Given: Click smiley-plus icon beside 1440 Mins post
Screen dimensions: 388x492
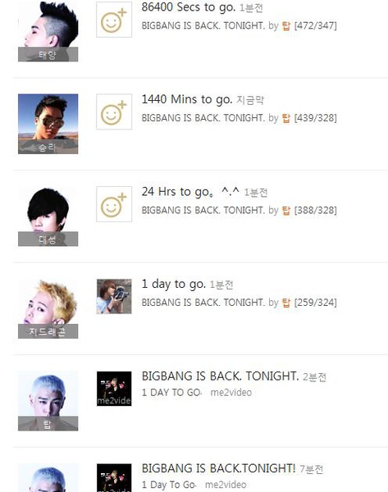Looking at the screenshot, I should [x=114, y=112].
